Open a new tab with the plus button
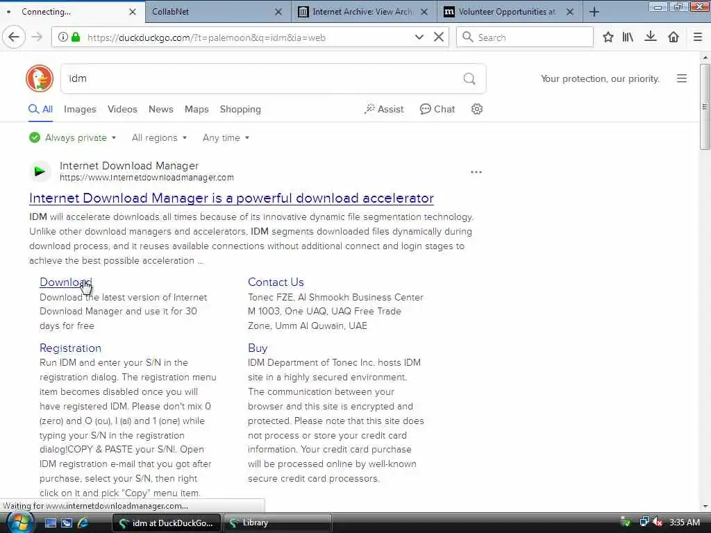The height and width of the screenshot is (533, 711). click(x=594, y=12)
